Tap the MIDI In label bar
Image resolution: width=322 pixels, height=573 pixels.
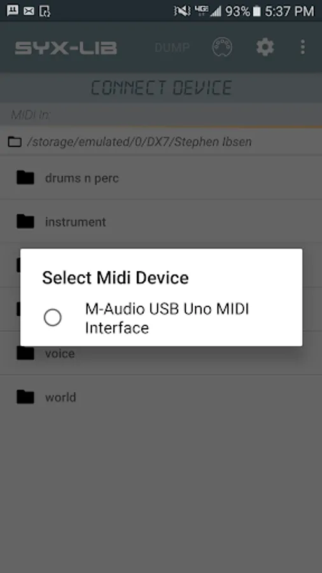(x=161, y=115)
